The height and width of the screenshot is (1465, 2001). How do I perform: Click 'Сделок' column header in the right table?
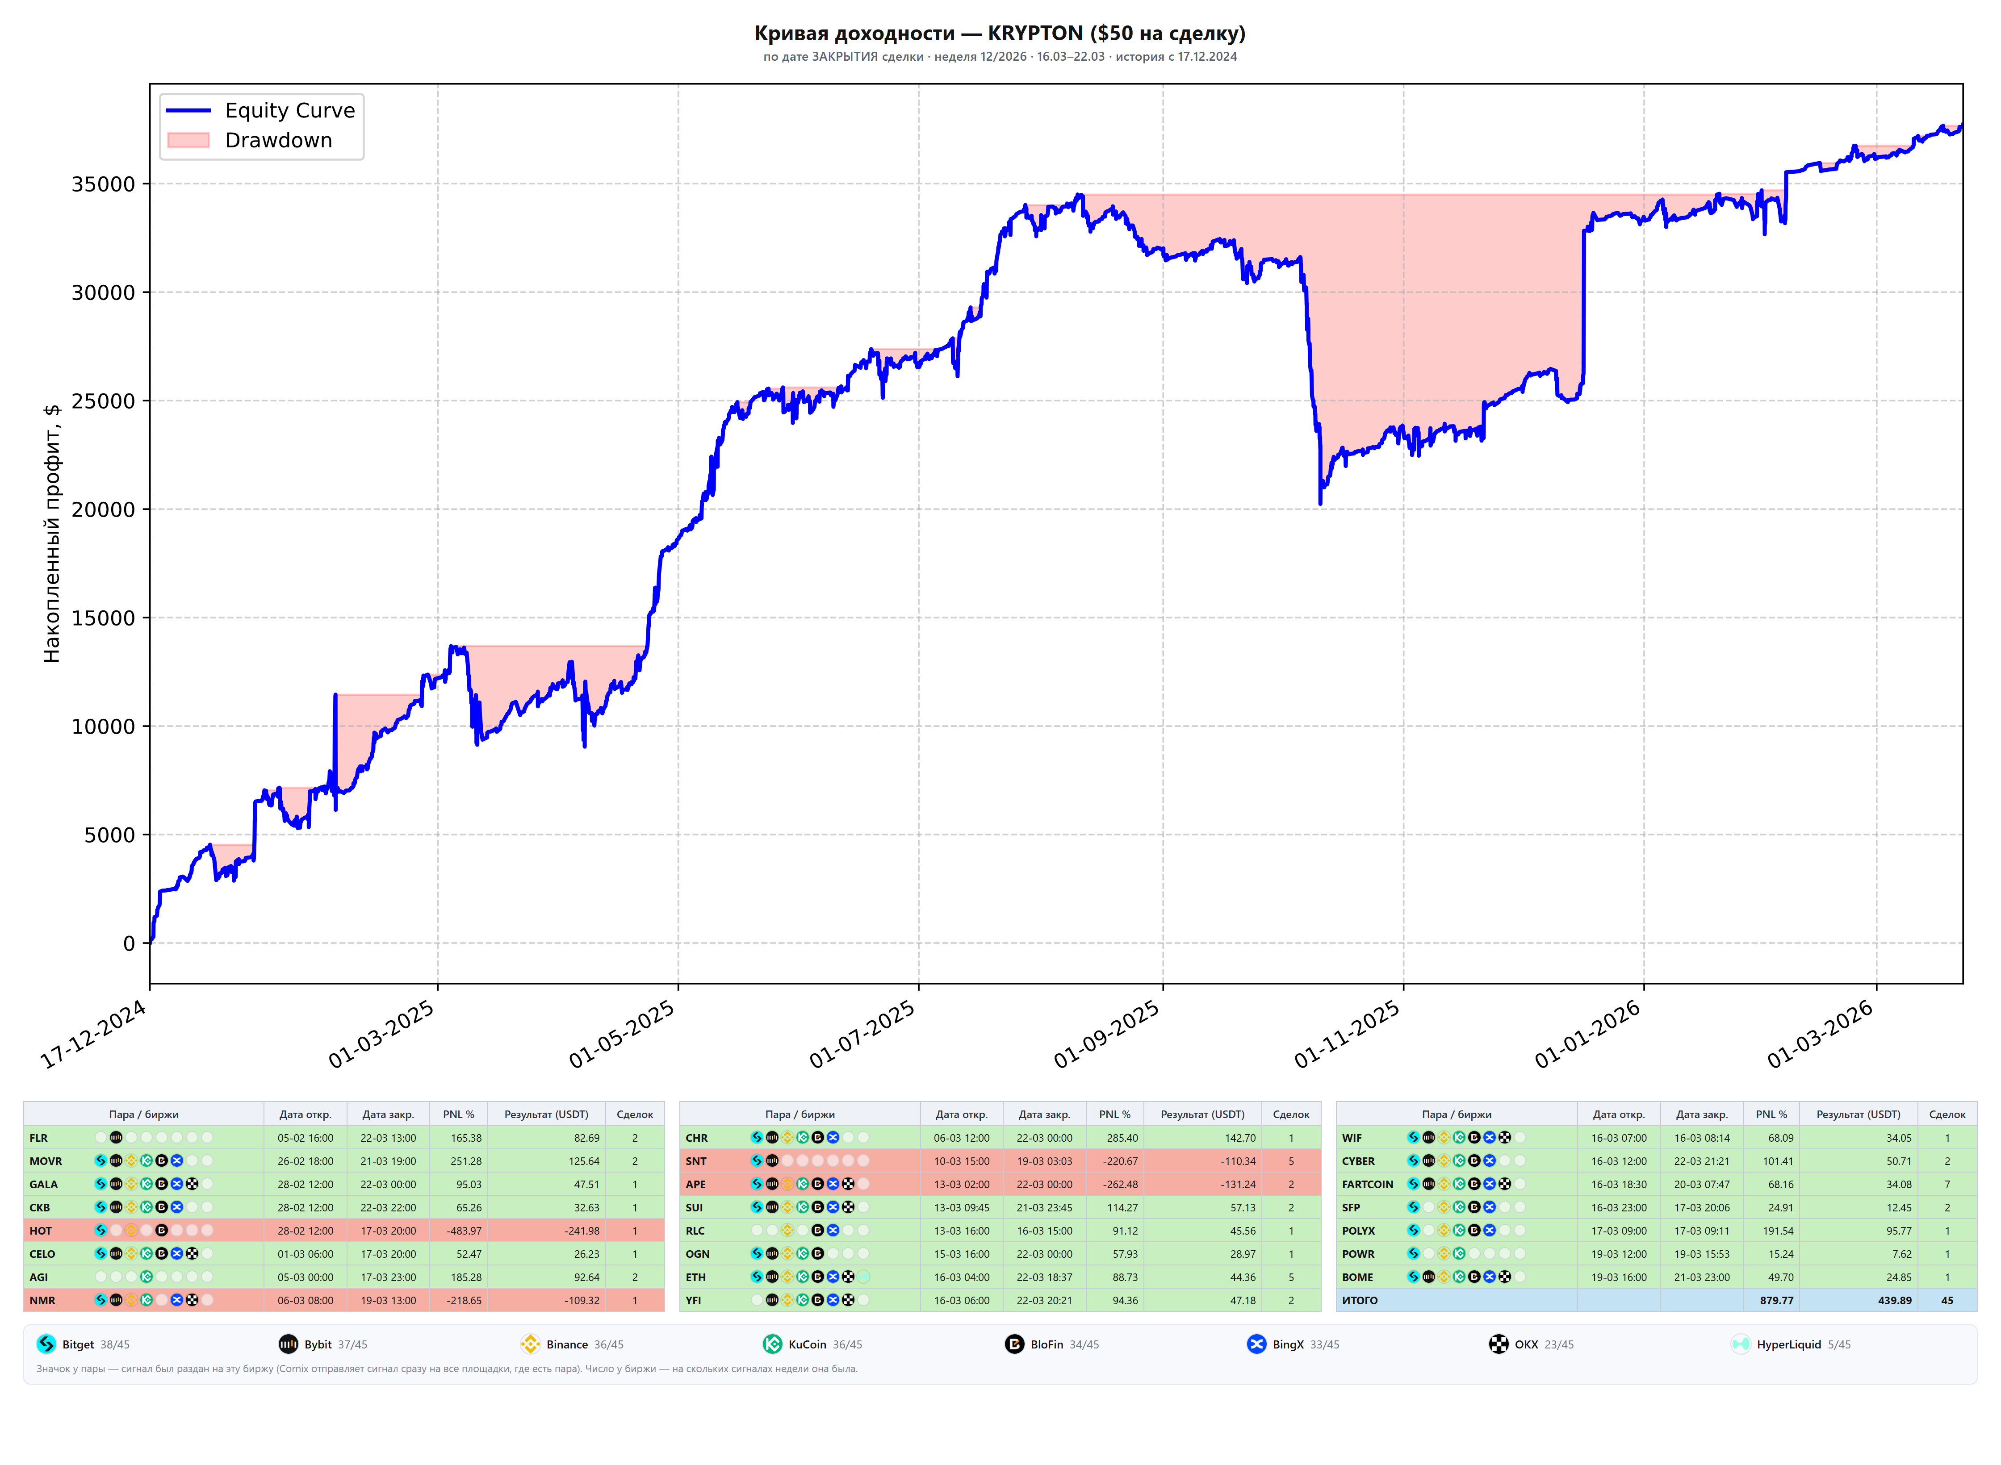point(1947,1114)
